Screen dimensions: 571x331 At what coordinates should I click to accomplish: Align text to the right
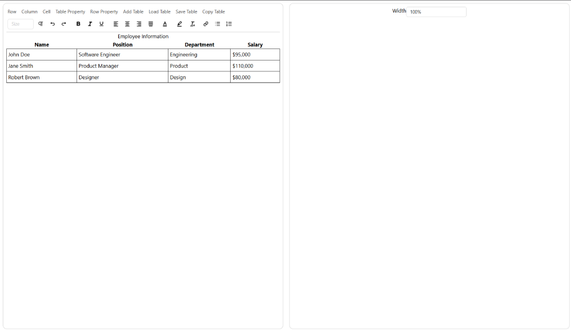click(139, 24)
